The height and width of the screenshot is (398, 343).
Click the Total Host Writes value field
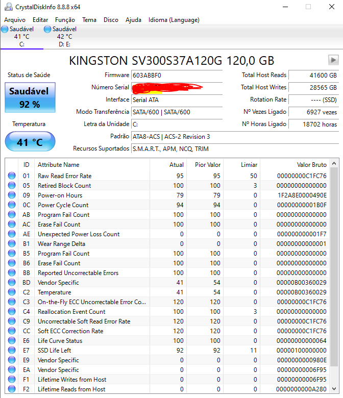pyautogui.click(x=313, y=87)
